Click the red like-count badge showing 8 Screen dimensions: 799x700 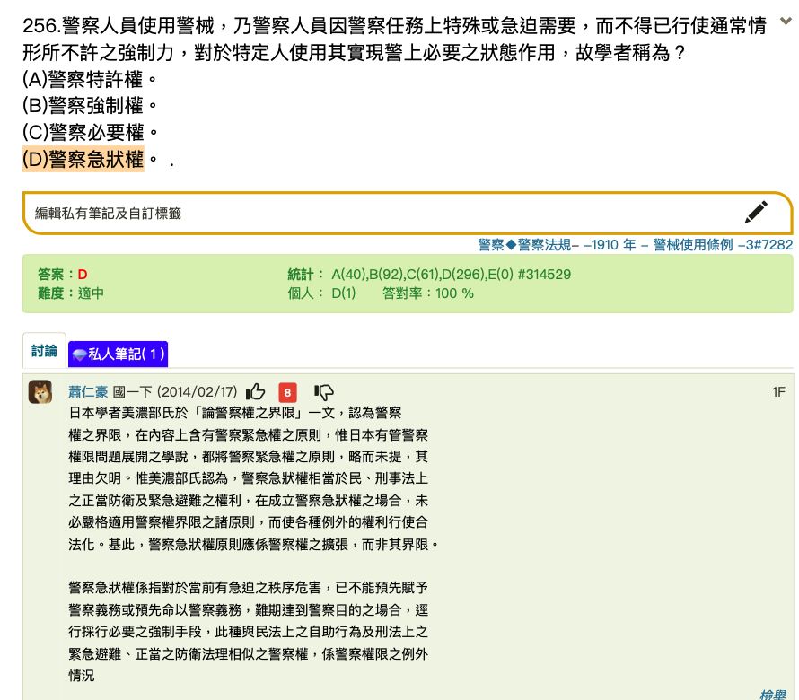pos(287,392)
